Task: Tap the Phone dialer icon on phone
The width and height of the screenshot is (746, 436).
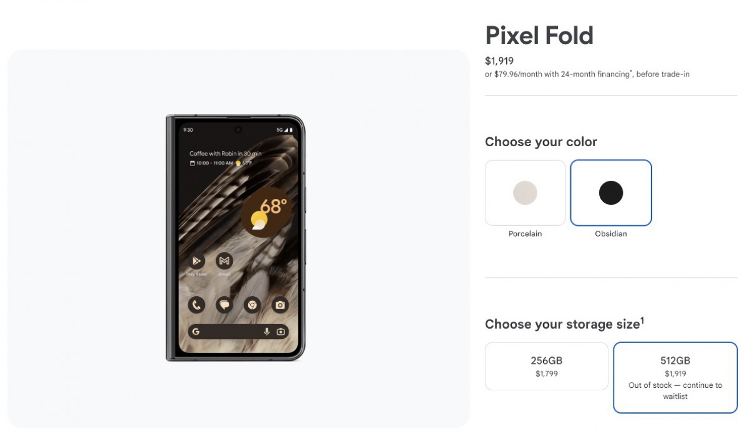Action: click(x=196, y=305)
